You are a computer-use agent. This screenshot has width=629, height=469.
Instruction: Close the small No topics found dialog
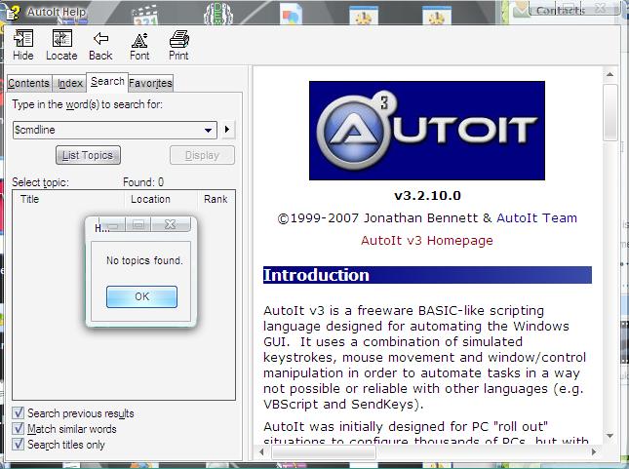(x=170, y=226)
